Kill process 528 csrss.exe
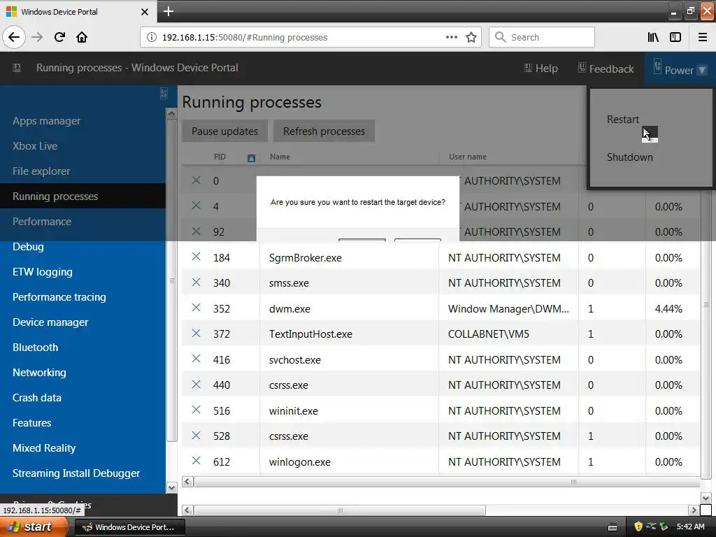716x537 pixels. point(196,435)
